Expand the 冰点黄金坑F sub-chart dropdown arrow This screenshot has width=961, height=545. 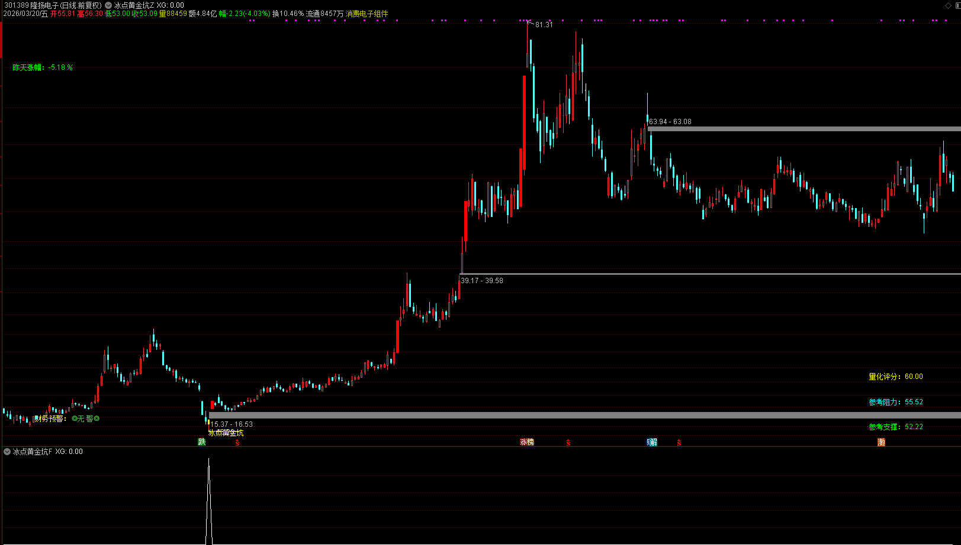(7, 452)
